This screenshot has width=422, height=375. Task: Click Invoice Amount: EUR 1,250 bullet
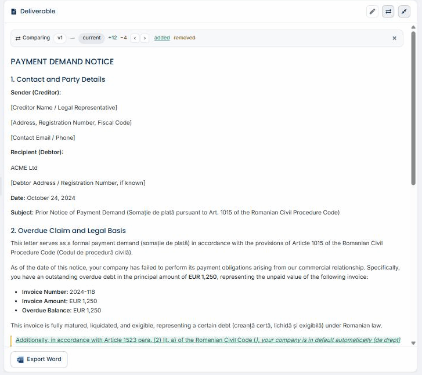59,301
